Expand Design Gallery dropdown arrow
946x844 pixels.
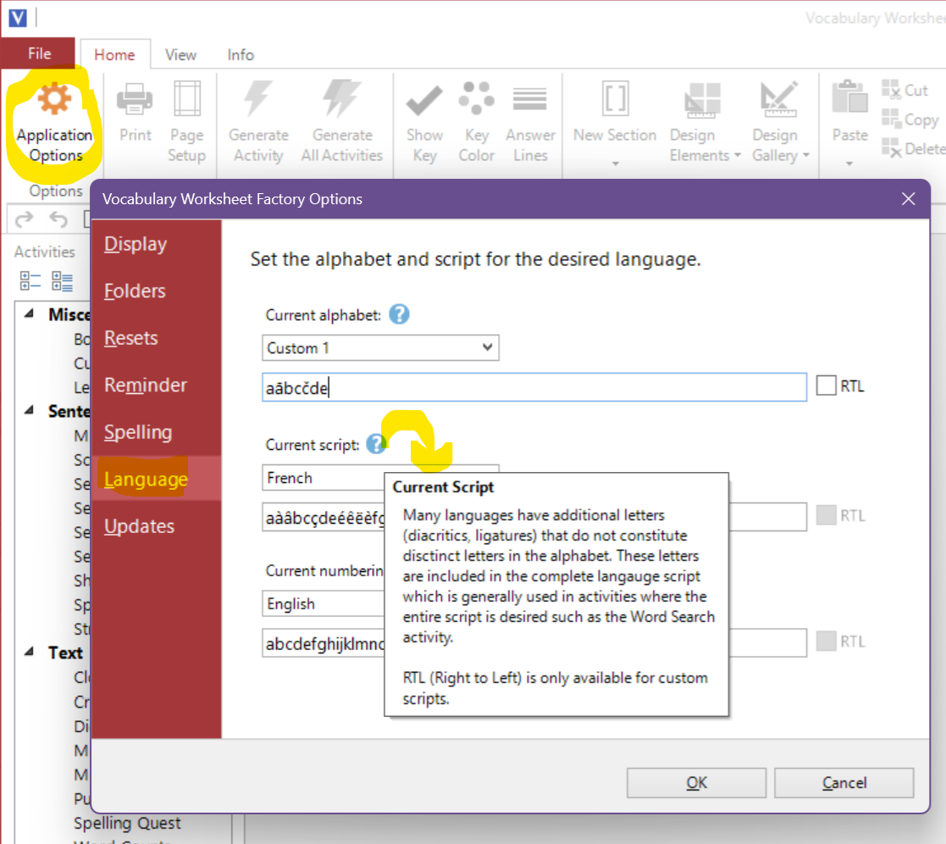(x=805, y=155)
